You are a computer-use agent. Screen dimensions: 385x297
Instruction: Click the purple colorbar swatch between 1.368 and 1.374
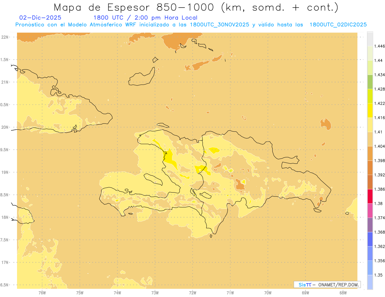pos(370,225)
